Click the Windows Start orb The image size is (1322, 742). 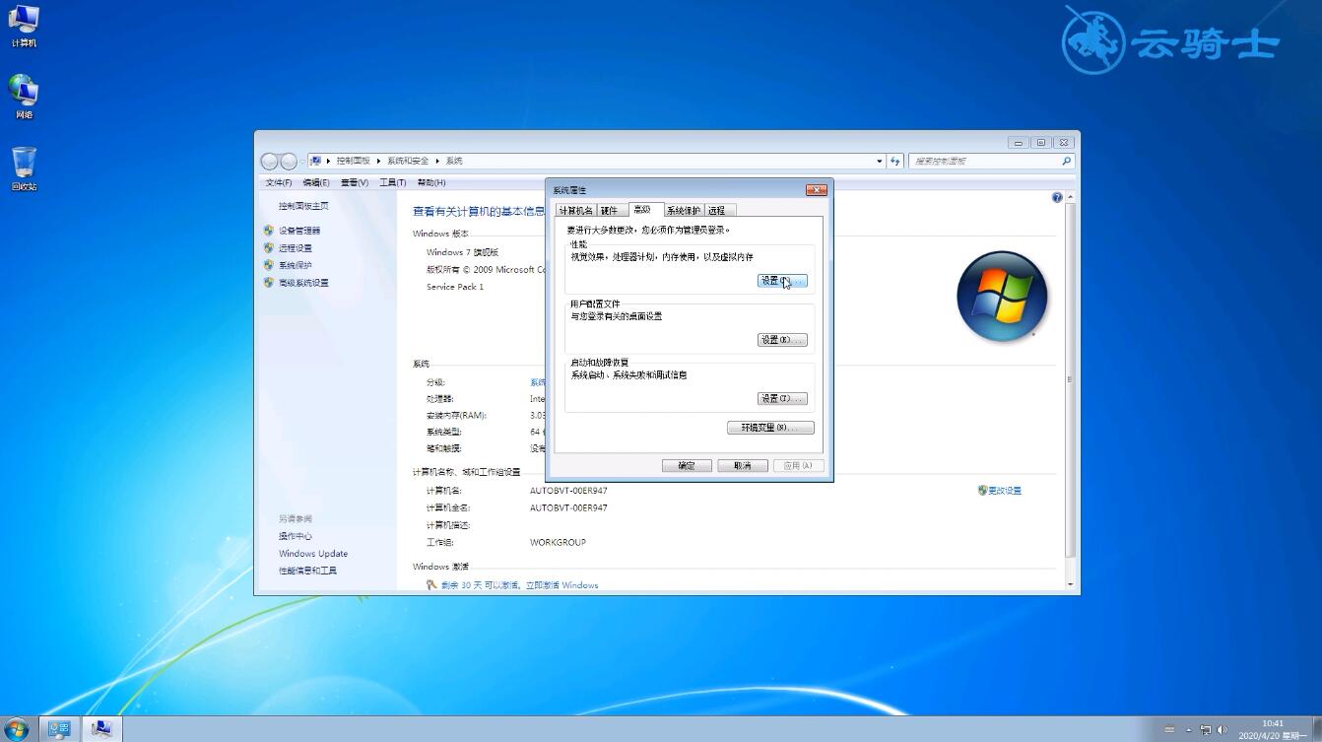[x=16, y=729]
